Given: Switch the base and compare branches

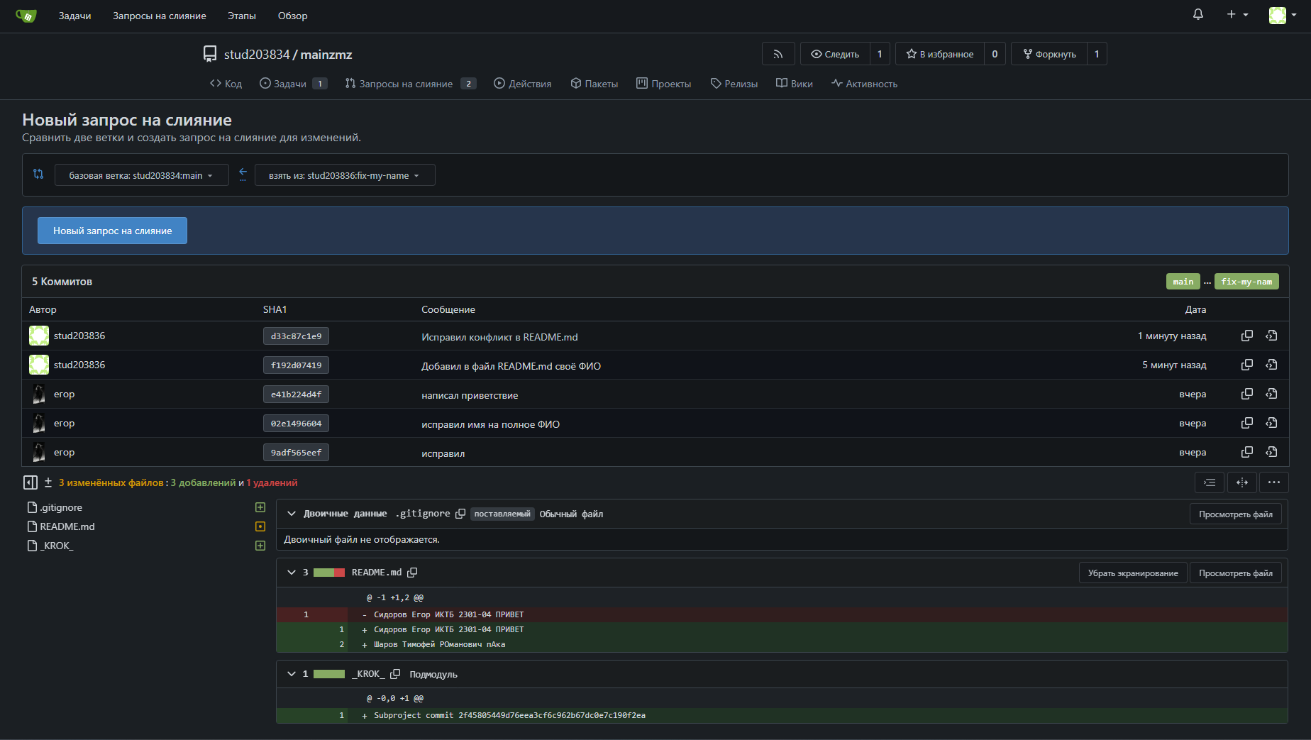Looking at the screenshot, I should pyautogui.click(x=243, y=175).
